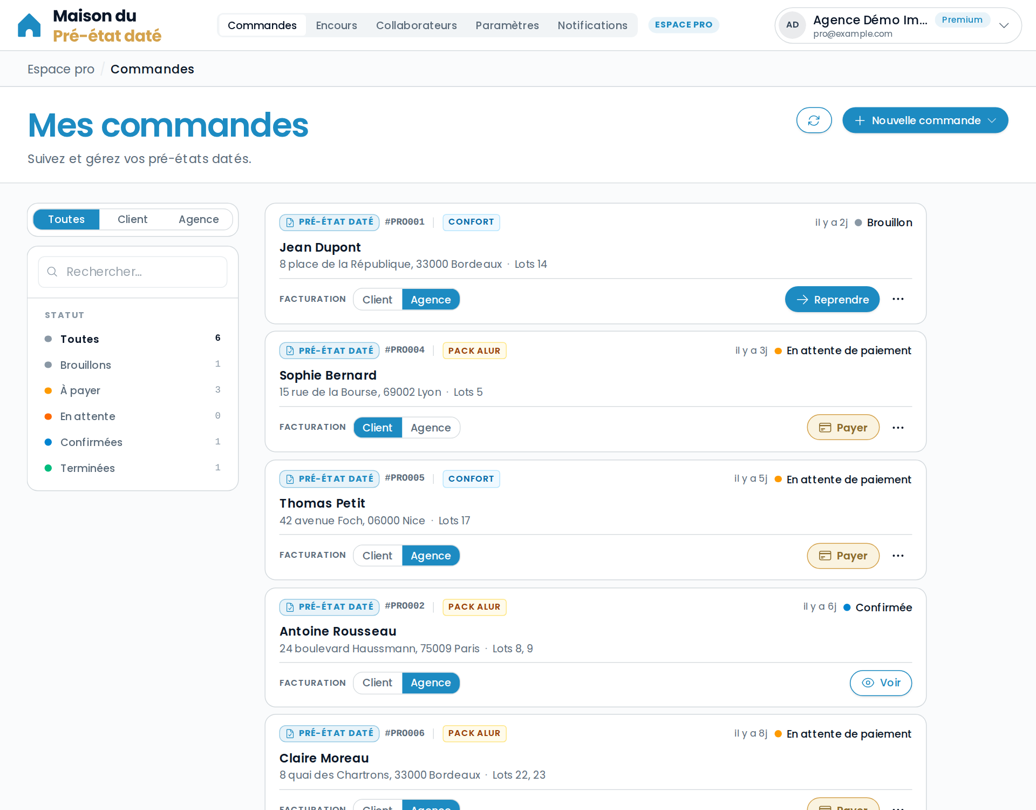Go to Espace pro breadcrumb link

[x=61, y=69]
